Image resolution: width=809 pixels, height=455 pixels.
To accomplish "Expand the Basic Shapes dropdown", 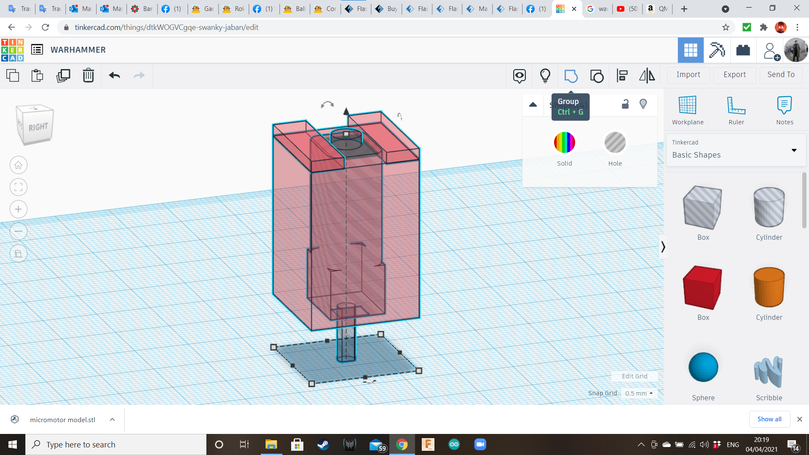I will 794,150.
